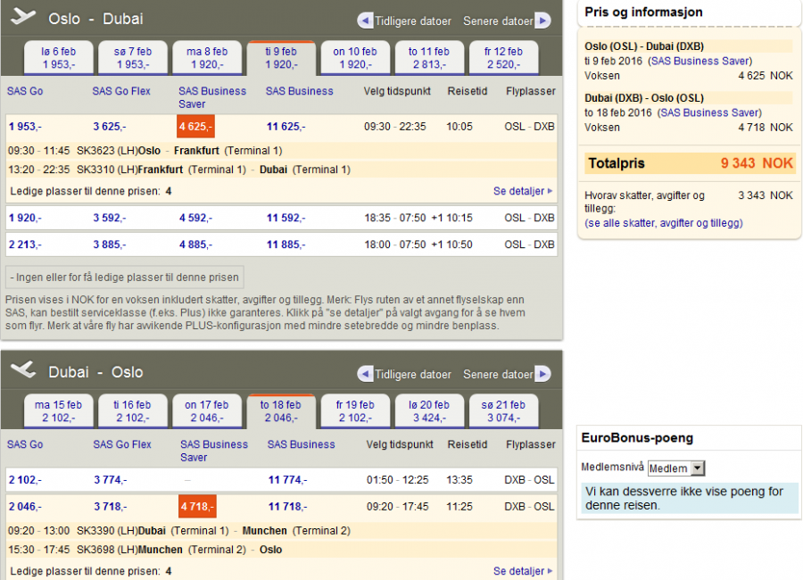This screenshot has width=803, height=580.
Task: Click the departing plane icon beside Oslo - Dubai
Action: (23, 17)
